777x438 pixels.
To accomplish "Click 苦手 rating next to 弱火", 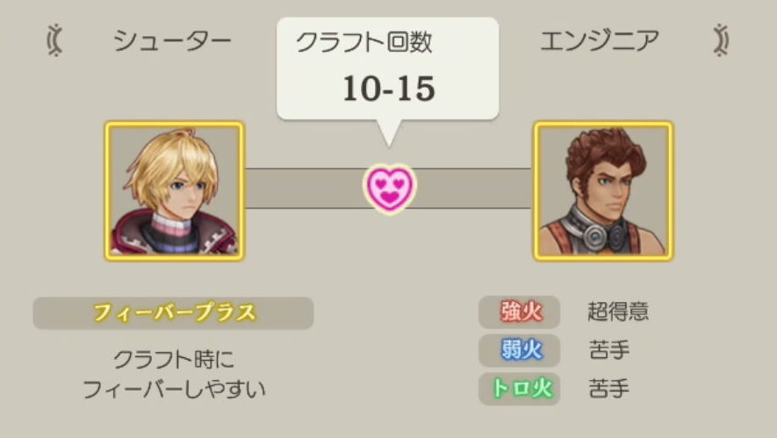I will click(x=609, y=350).
